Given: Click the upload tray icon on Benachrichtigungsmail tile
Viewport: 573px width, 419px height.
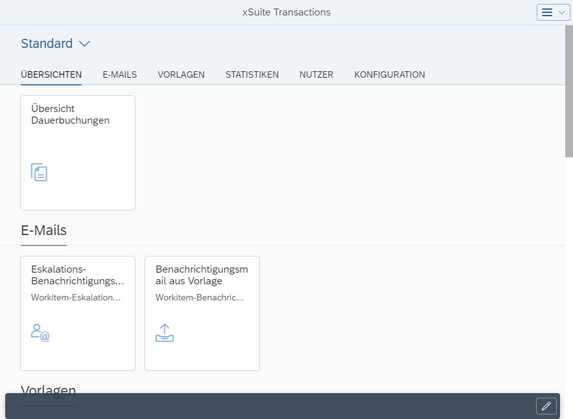Looking at the screenshot, I should point(165,332).
